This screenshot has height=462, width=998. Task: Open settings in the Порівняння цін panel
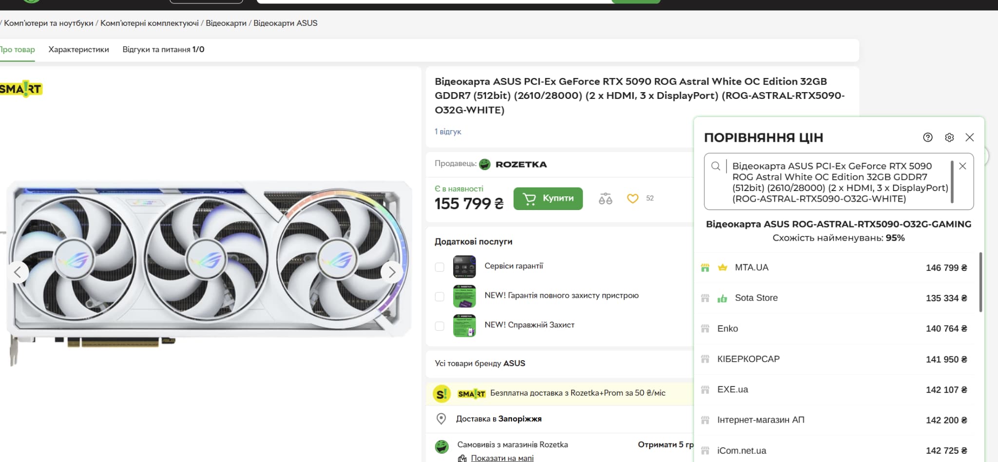[949, 137]
